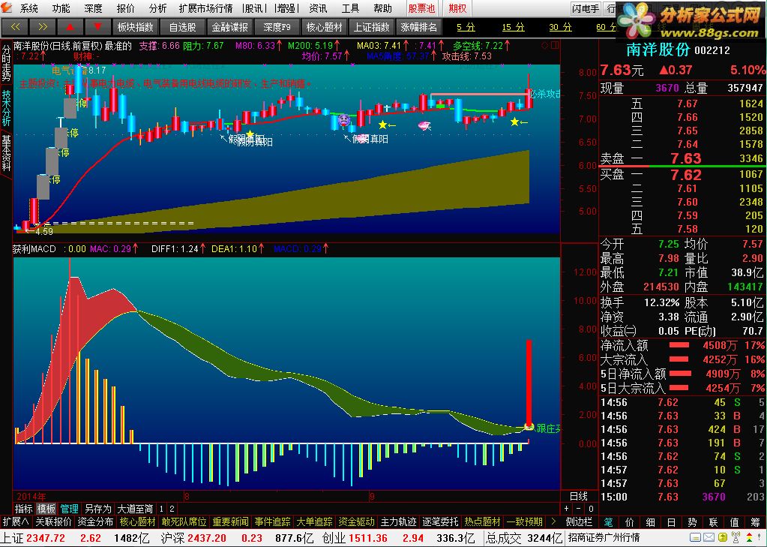This screenshot has height=547, width=767.
Task: Switch to the 15分 period
Action: point(513,27)
